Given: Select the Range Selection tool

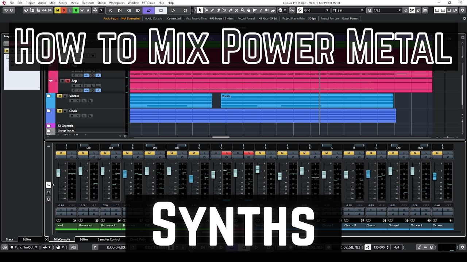Looking at the screenshot, I should click(x=206, y=10).
